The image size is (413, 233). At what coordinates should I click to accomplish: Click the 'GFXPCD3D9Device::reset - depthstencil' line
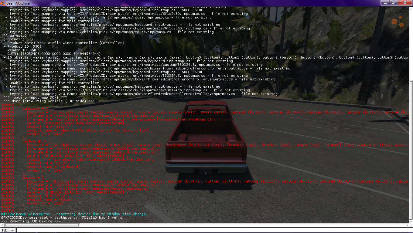(x=62, y=218)
